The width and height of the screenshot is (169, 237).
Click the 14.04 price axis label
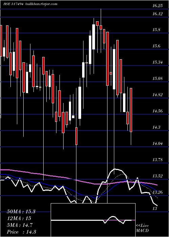pyautogui.click(x=158, y=144)
